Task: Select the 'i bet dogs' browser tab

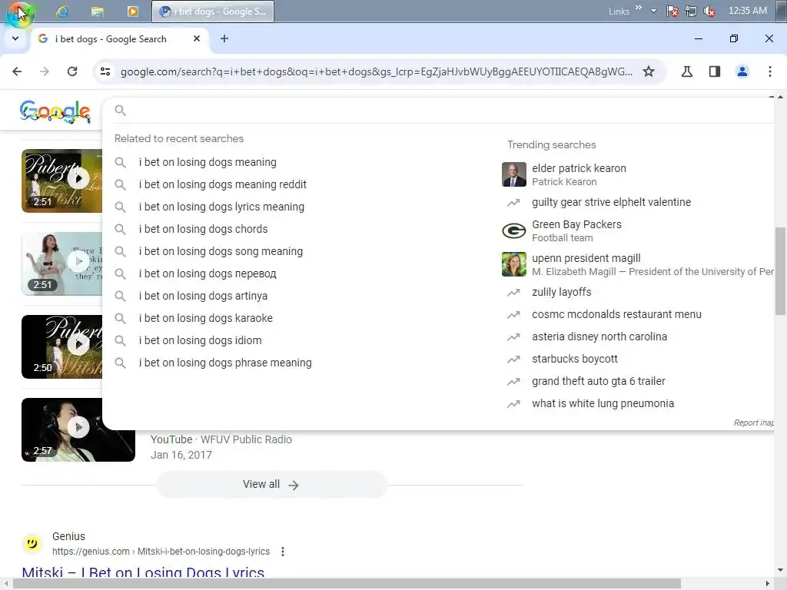Action: pos(119,39)
